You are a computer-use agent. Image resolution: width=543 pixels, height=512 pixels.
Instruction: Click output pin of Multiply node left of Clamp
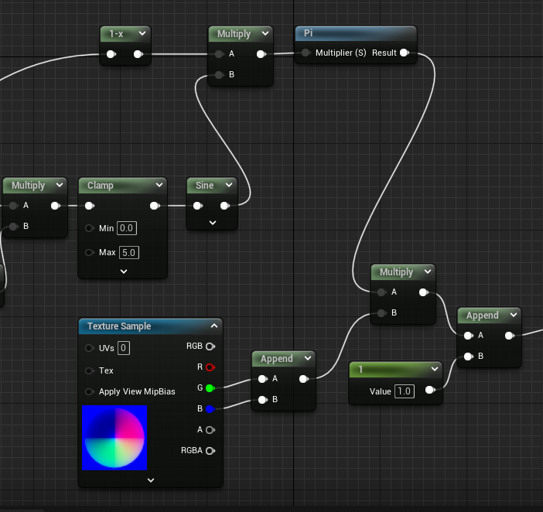[x=56, y=206]
